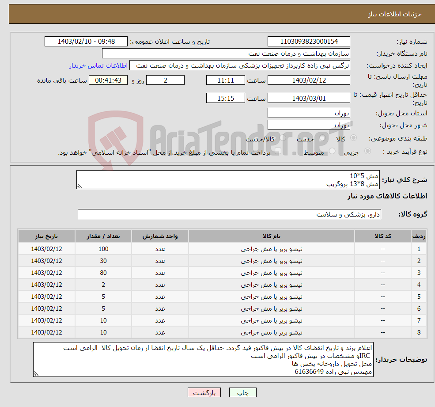The height and width of the screenshot is (407, 435).
Task: Select the خدمت radio button
Action: pyautogui.click(x=322, y=138)
